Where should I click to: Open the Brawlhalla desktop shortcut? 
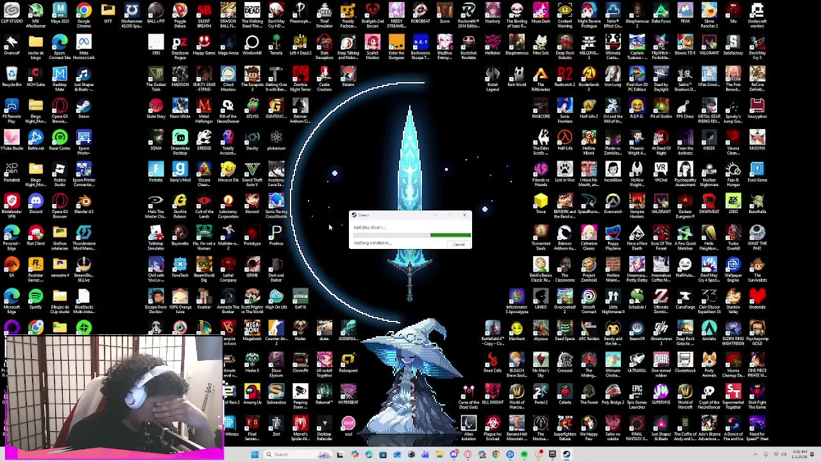757,204
